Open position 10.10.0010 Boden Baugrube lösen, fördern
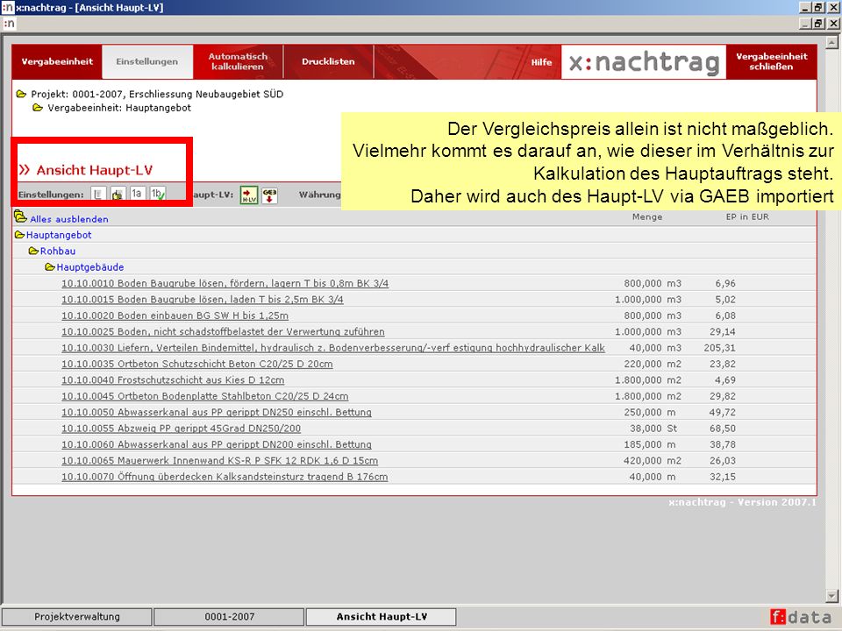Viewport: 842px width, 631px height. click(225, 283)
